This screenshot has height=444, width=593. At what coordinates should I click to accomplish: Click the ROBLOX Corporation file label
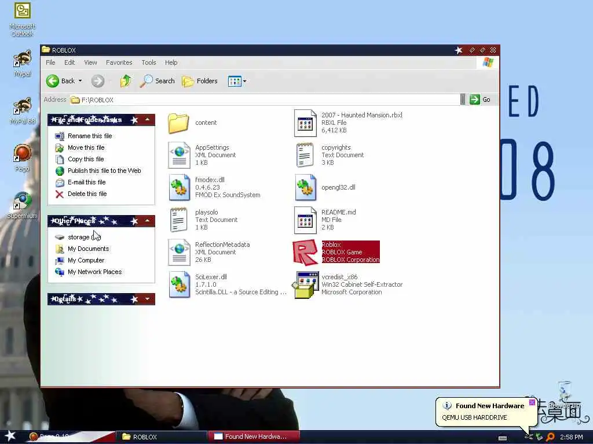350,260
